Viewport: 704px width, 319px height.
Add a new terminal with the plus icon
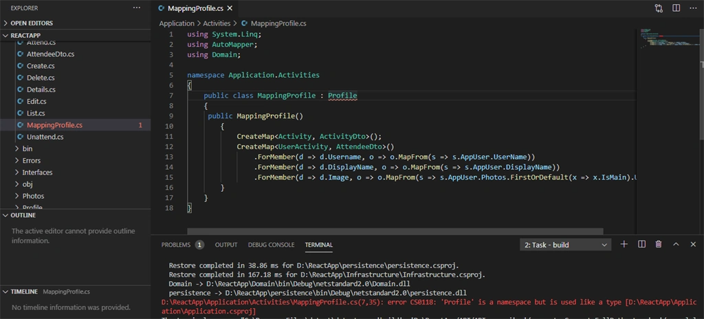[x=624, y=245]
